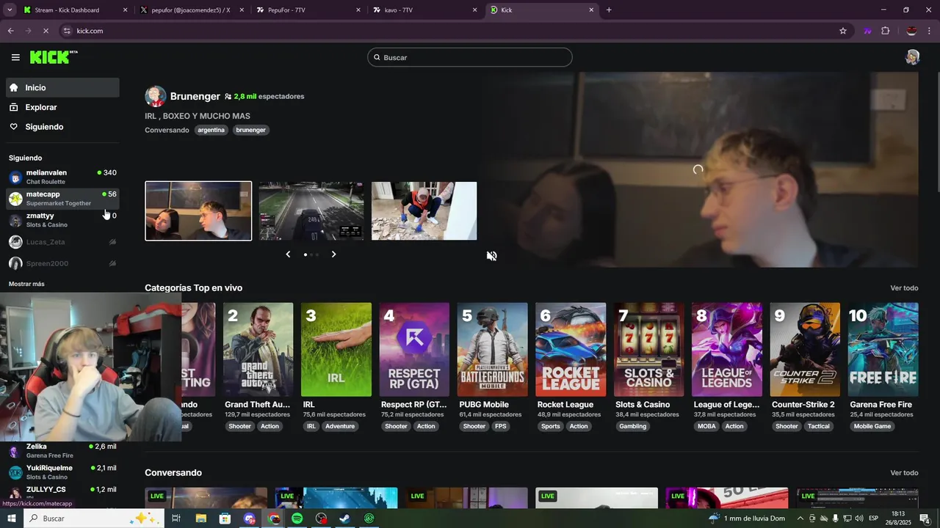The image size is (940, 528).
Task: Click the Mobile Game tag
Action: pyautogui.click(x=872, y=426)
